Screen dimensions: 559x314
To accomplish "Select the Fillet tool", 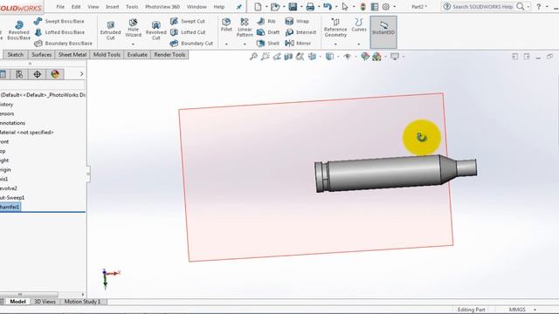I will pos(226,25).
